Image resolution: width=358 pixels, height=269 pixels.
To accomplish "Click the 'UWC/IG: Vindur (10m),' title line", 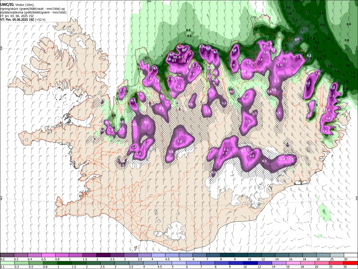I will [x=17, y=5].
